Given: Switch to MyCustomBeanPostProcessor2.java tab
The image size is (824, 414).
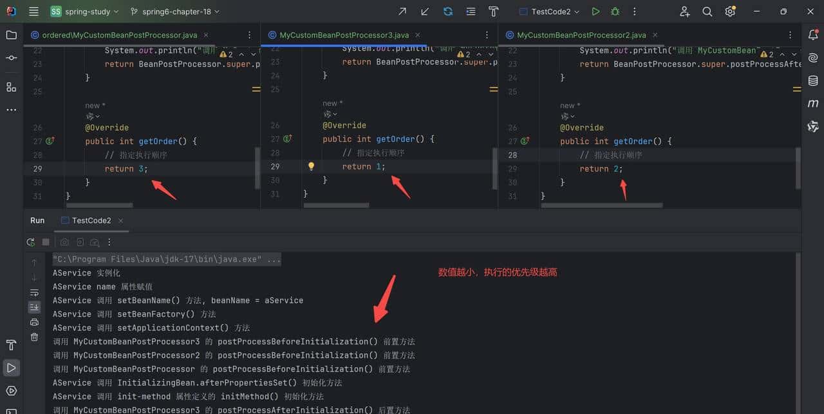Looking at the screenshot, I should 581,35.
